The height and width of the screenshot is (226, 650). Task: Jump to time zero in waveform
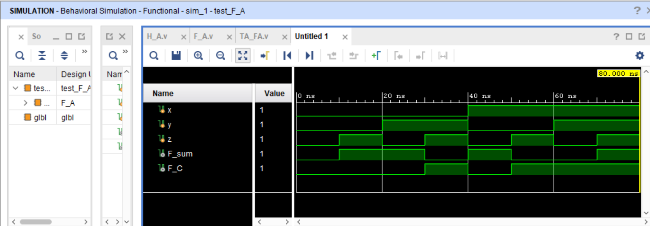pyautogui.click(x=287, y=55)
